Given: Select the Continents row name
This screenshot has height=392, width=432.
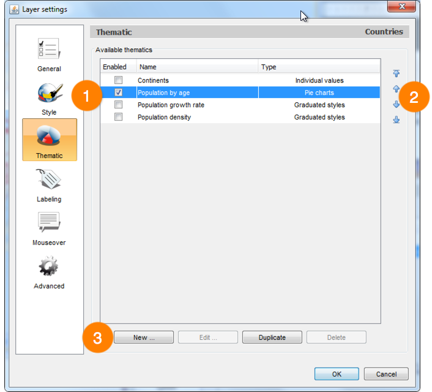Looking at the screenshot, I should (x=153, y=81).
